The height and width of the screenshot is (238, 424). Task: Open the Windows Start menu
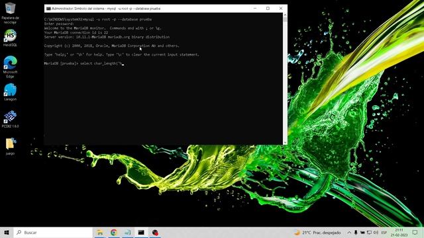point(7,232)
